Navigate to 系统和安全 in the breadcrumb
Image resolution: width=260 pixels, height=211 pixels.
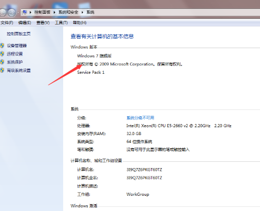pos(68,12)
